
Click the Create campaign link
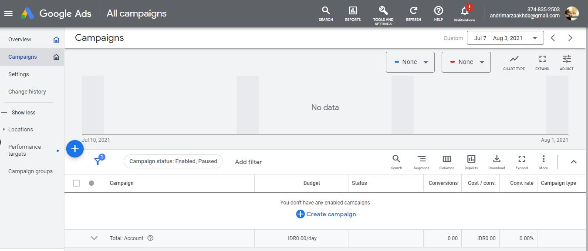pyautogui.click(x=326, y=214)
